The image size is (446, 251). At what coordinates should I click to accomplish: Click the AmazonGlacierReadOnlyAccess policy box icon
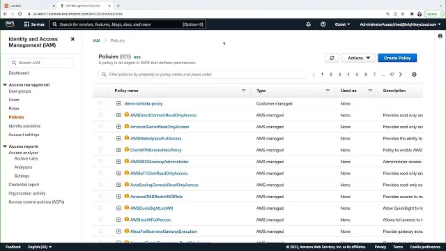coord(127,126)
